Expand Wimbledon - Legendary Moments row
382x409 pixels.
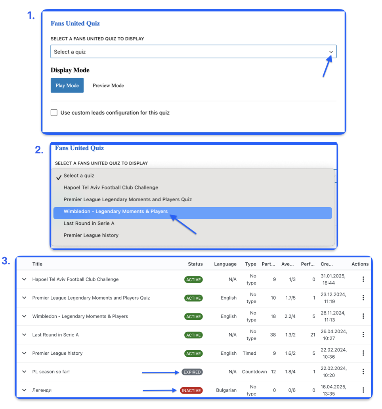[x=24, y=316]
